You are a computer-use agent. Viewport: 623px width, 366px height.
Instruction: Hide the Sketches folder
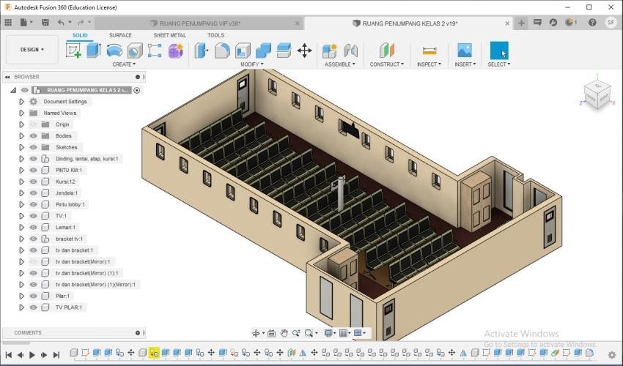34,147
